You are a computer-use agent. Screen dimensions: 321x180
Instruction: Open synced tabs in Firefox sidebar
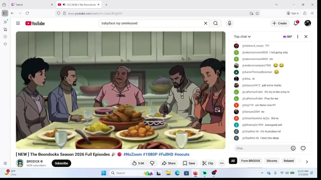point(5,29)
